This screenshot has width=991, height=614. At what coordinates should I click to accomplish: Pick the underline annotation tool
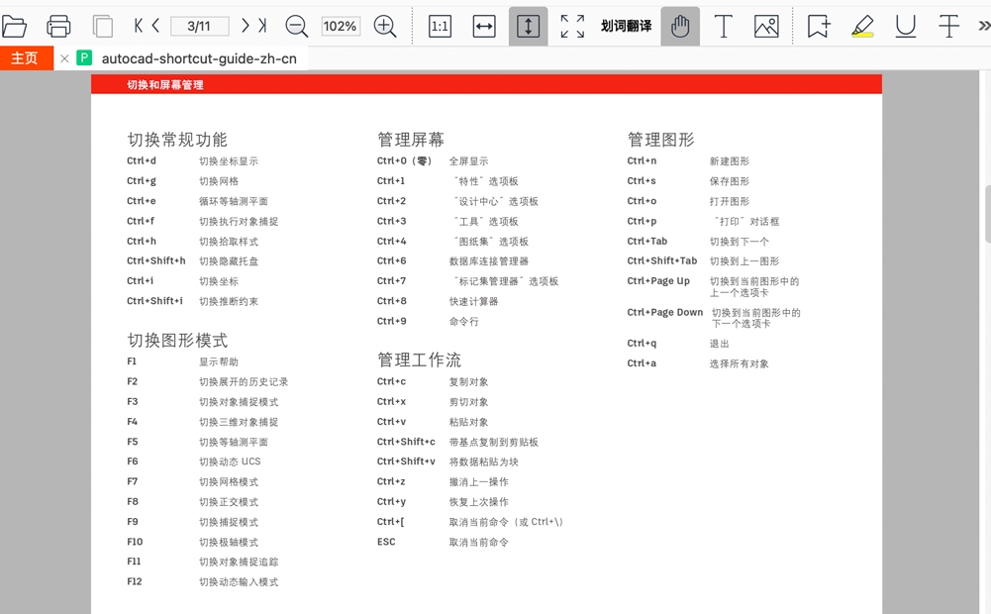(x=904, y=27)
